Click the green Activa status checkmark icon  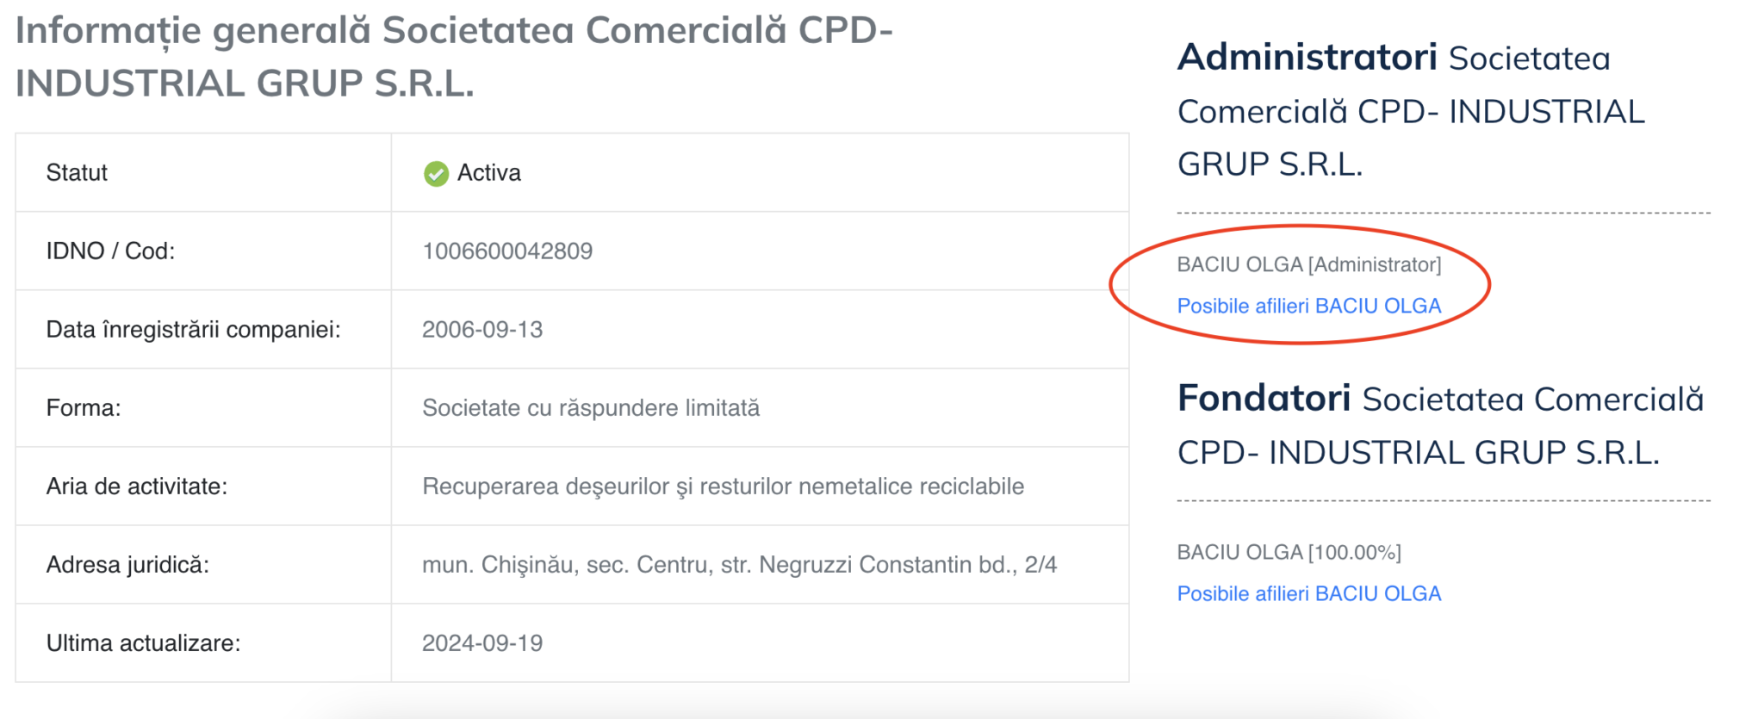point(436,174)
